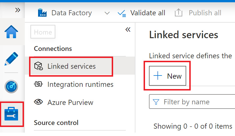Select Linked services in Connections
The height and width of the screenshot is (136, 235).
point(71,66)
